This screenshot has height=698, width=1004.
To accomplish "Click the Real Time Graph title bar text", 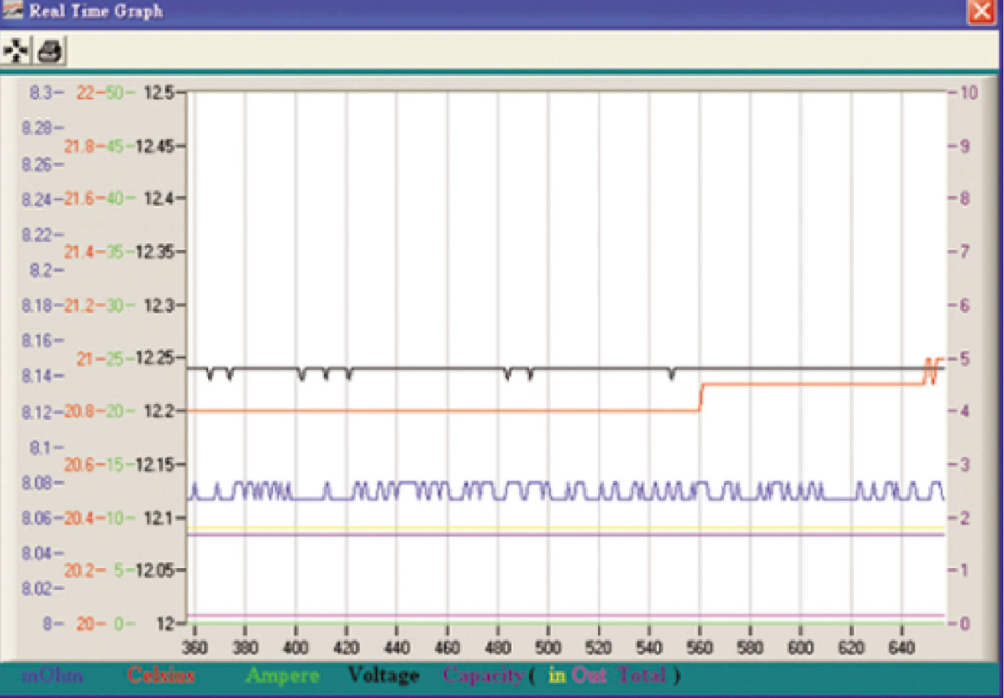I will click(x=96, y=11).
